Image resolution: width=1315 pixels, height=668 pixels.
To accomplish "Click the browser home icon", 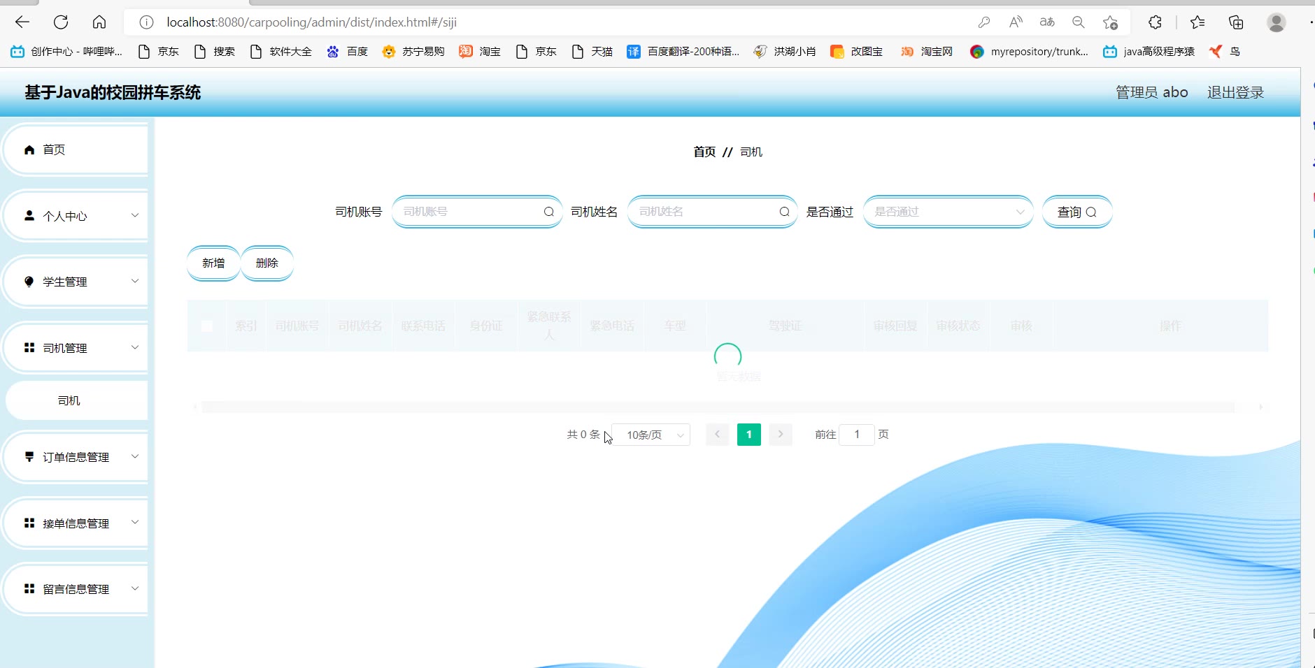I will (99, 22).
